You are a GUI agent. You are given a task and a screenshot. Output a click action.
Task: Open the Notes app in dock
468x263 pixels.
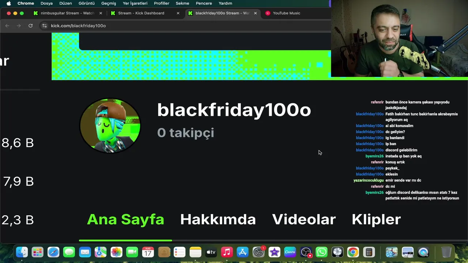point(195,252)
